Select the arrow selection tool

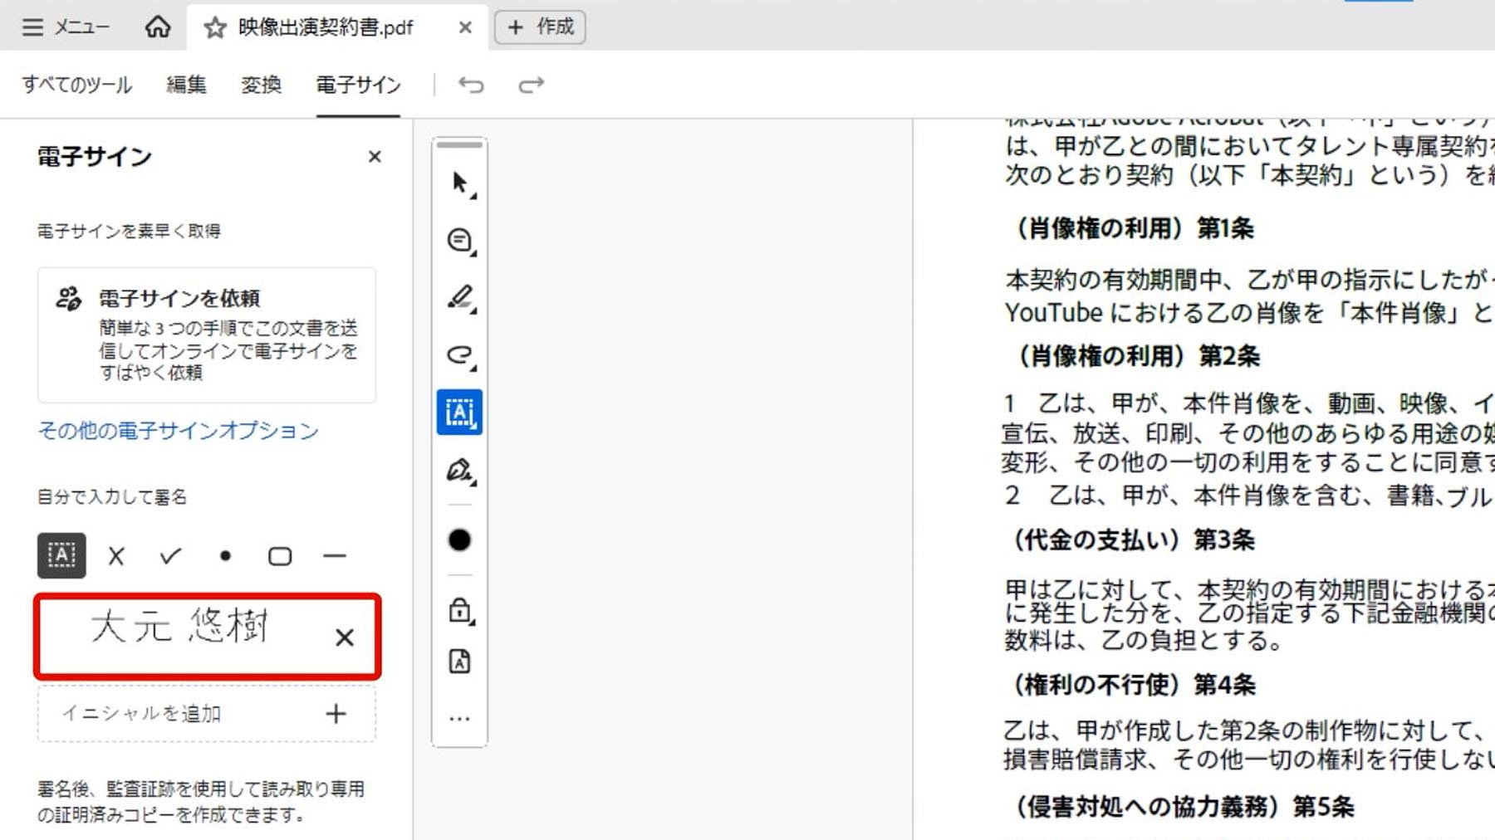pos(460,183)
